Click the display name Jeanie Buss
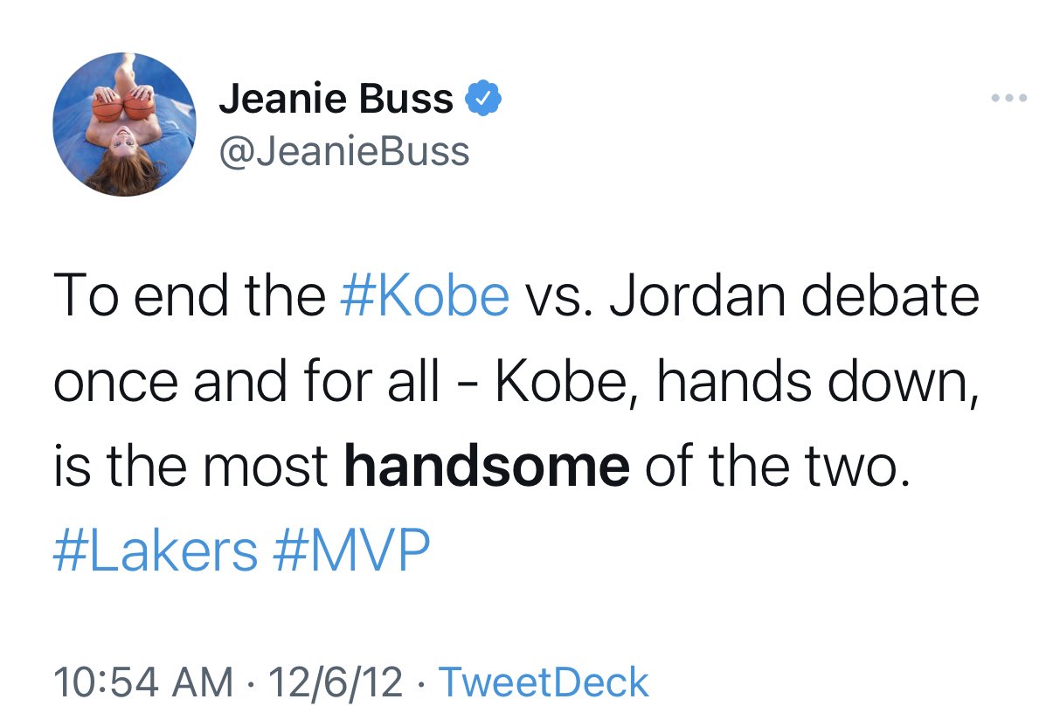Screen dimensions: 1053x727 [x=336, y=100]
